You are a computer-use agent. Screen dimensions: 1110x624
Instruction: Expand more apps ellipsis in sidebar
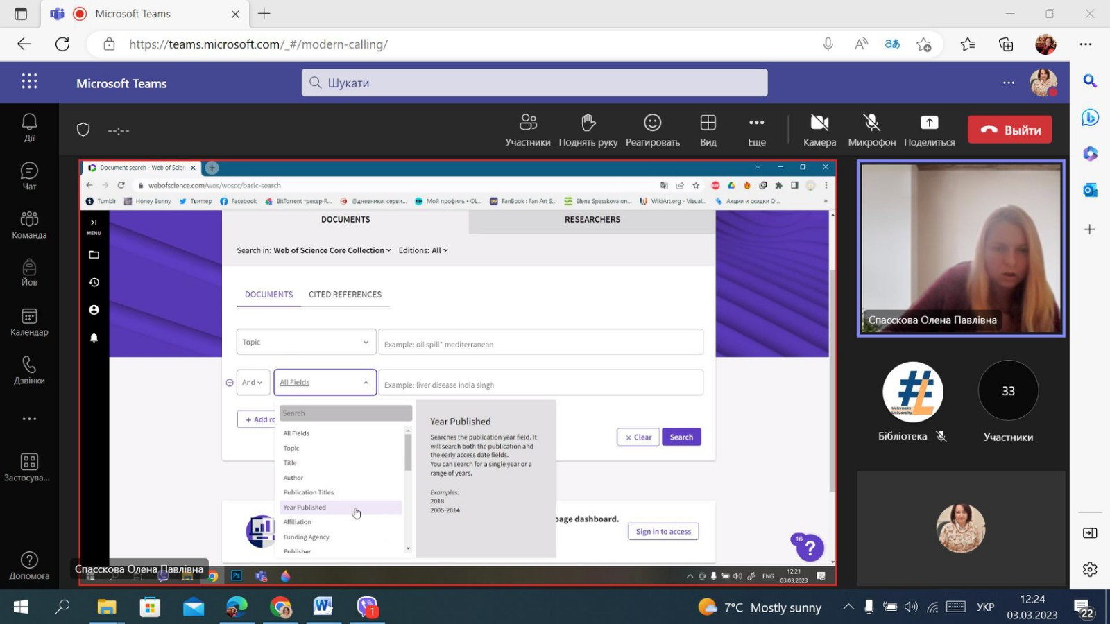[29, 419]
